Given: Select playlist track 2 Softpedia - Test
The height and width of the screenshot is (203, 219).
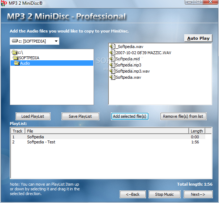Looking at the screenshot, I should (x=108, y=142).
